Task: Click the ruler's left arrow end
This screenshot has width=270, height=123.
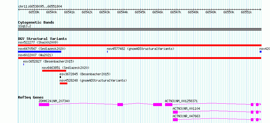Action: pyautogui.click(x=19, y=10)
